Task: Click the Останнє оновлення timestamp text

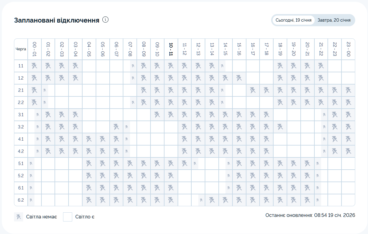Action: pyautogui.click(x=310, y=215)
